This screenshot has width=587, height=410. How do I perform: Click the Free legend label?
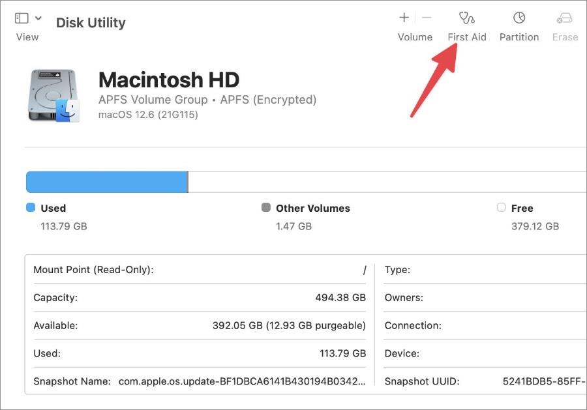tap(522, 209)
